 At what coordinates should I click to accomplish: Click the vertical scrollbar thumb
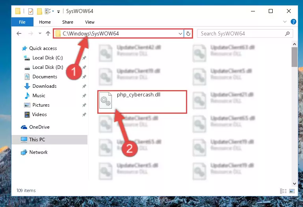tap(294, 57)
